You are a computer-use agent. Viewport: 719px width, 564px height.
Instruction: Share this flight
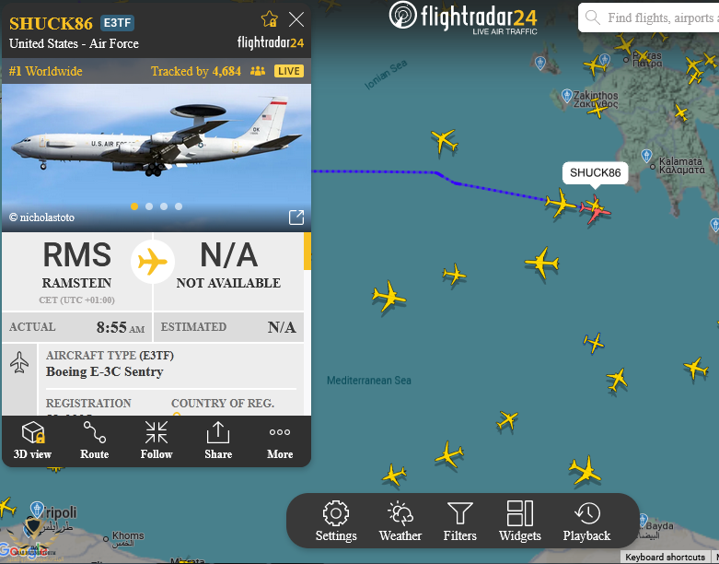pyautogui.click(x=218, y=441)
